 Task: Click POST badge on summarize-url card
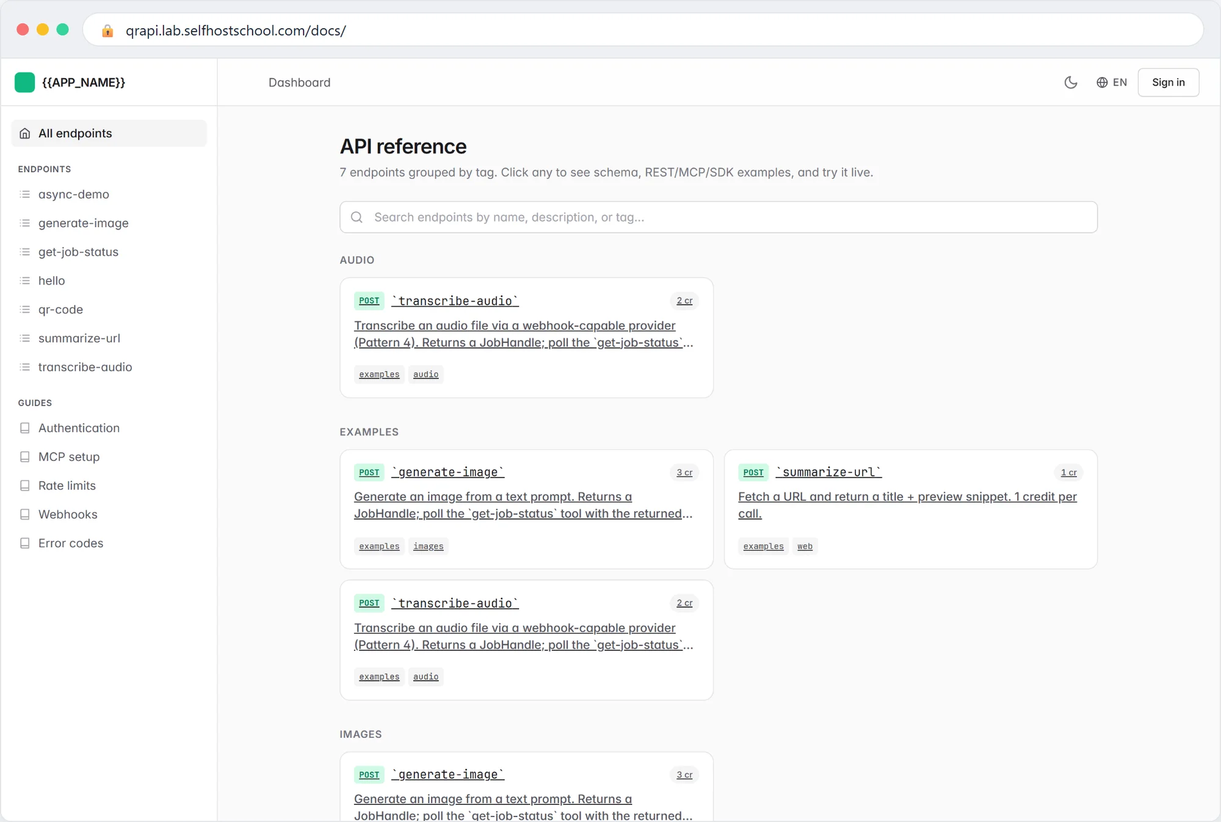[753, 472]
